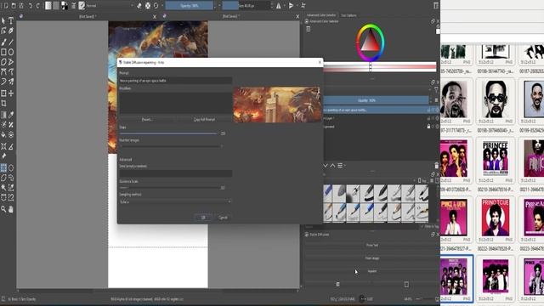Select the Contiguous Selection magic wand tool
This screenshot has width=544, height=306.
(x=3, y=188)
